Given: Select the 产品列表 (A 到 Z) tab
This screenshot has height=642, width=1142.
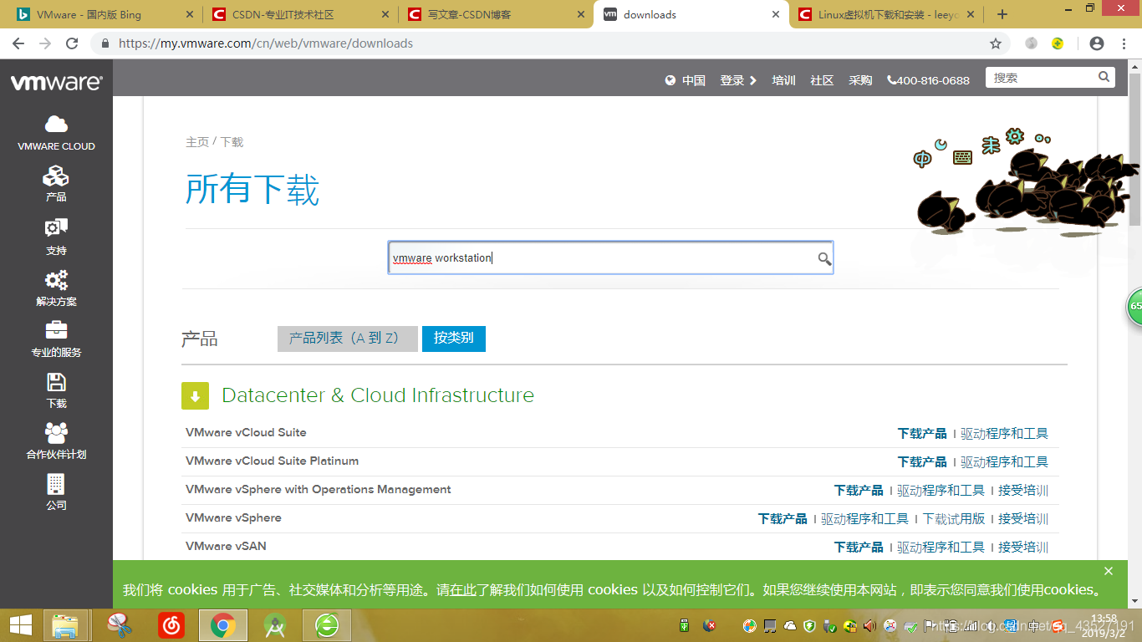Looking at the screenshot, I should click(x=347, y=339).
